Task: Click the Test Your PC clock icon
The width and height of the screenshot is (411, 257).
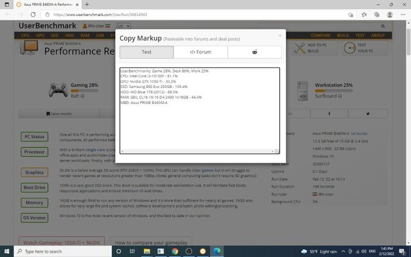Action: 349,48
